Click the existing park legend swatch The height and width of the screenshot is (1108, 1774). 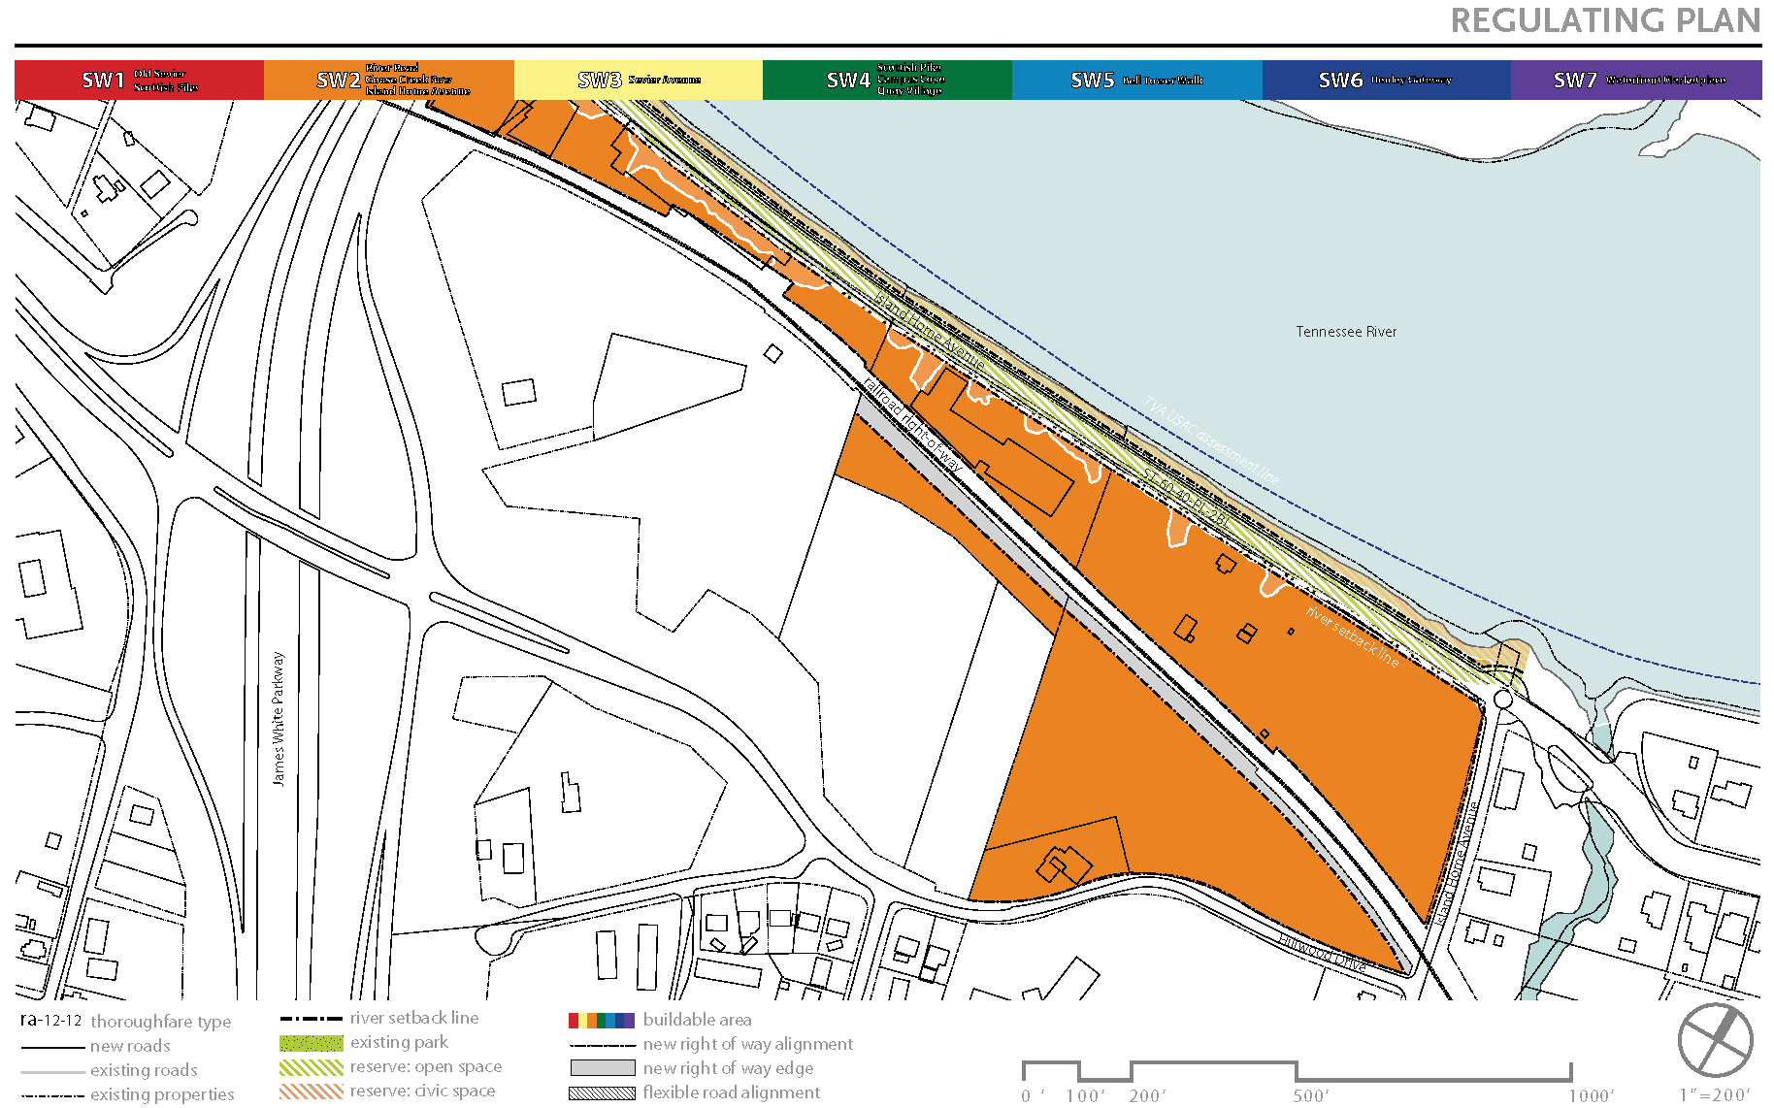pyautogui.click(x=311, y=1043)
